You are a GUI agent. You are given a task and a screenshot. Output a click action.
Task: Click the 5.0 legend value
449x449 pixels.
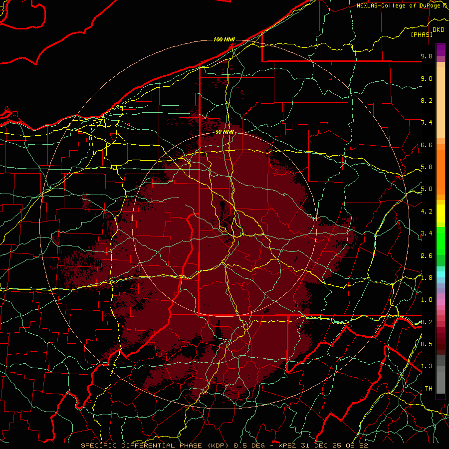point(427,189)
